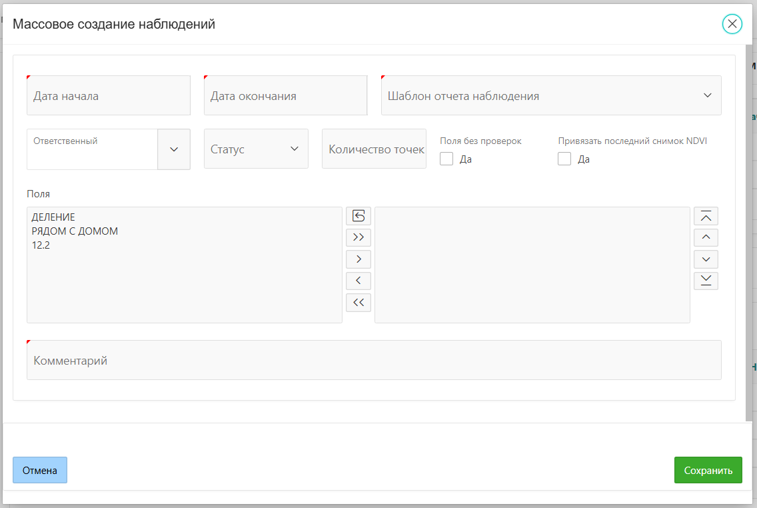
Task: Expand the Ответственный dropdown arrow
Action: click(174, 149)
